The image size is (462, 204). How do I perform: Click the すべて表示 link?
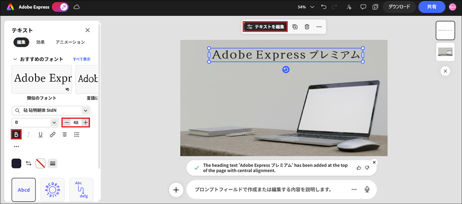[82, 59]
